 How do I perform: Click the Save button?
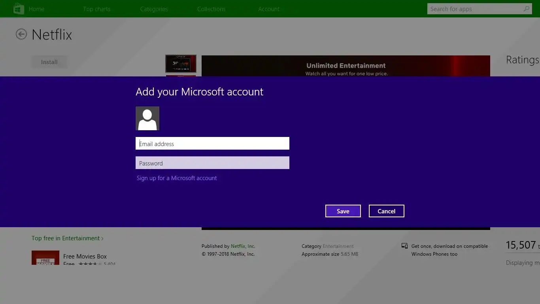343,211
